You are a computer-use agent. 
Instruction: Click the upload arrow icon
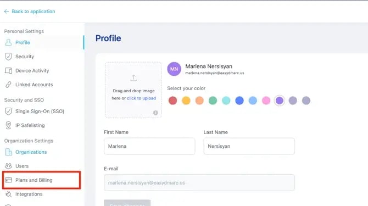pyautogui.click(x=133, y=78)
